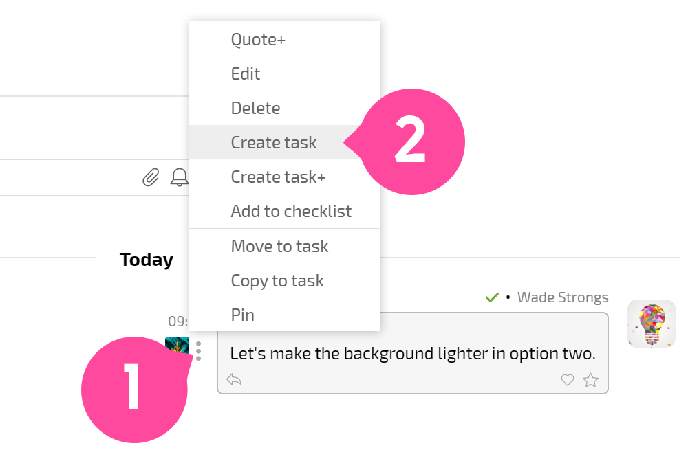
Task: Like the message with the heart icon
Action: click(x=568, y=380)
